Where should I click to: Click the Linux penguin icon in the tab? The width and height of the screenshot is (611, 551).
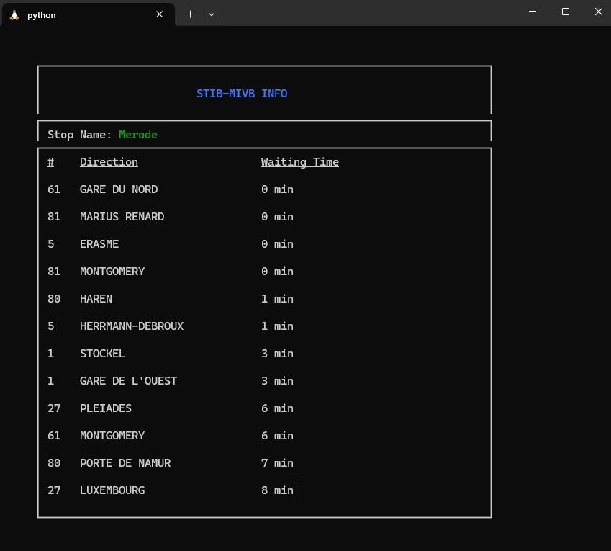(14, 14)
